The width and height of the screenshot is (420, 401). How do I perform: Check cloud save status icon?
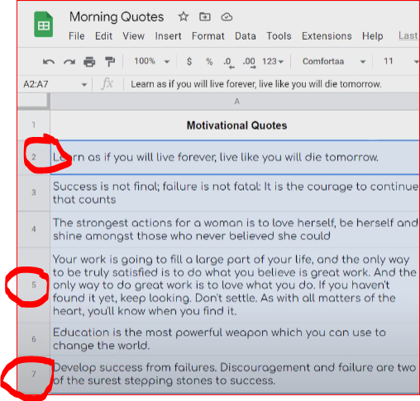click(227, 17)
